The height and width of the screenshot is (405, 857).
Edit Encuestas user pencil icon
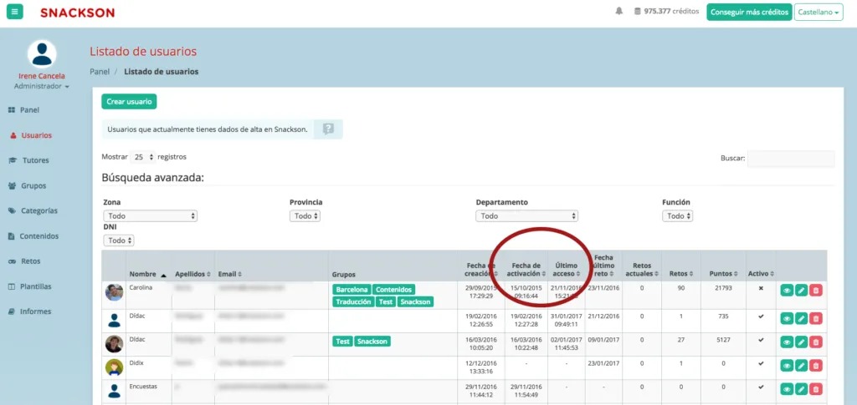(x=801, y=388)
